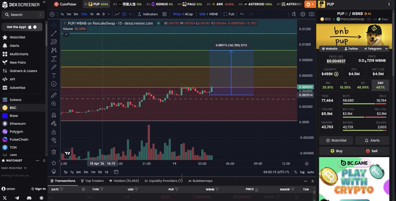Toggle auto scale on price axis

click(x=311, y=172)
